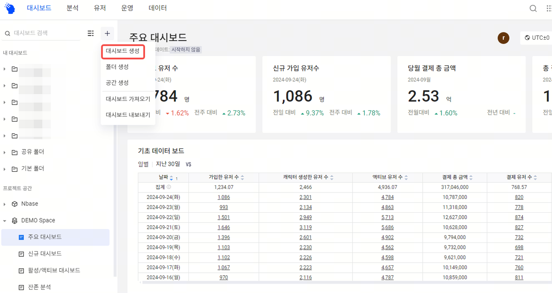Click the DEMO Space layers icon
The width and height of the screenshot is (552, 293).
pyautogui.click(x=15, y=221)
